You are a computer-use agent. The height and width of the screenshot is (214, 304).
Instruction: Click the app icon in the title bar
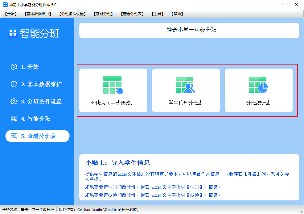(x=5, y=5)
